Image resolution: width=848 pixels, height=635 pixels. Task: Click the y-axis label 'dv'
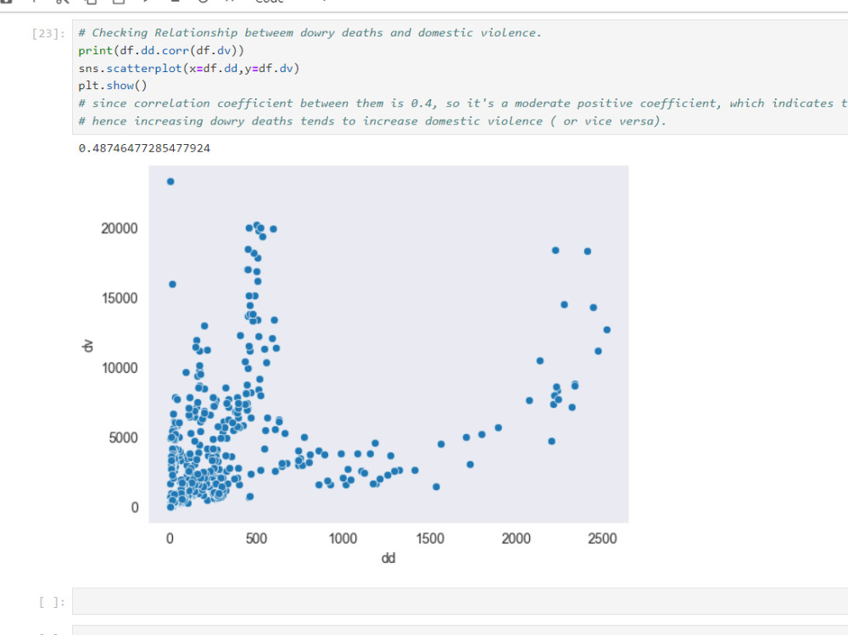pos(87,346)
